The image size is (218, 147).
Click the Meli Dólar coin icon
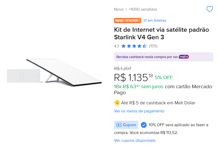(x=117, y=103)
